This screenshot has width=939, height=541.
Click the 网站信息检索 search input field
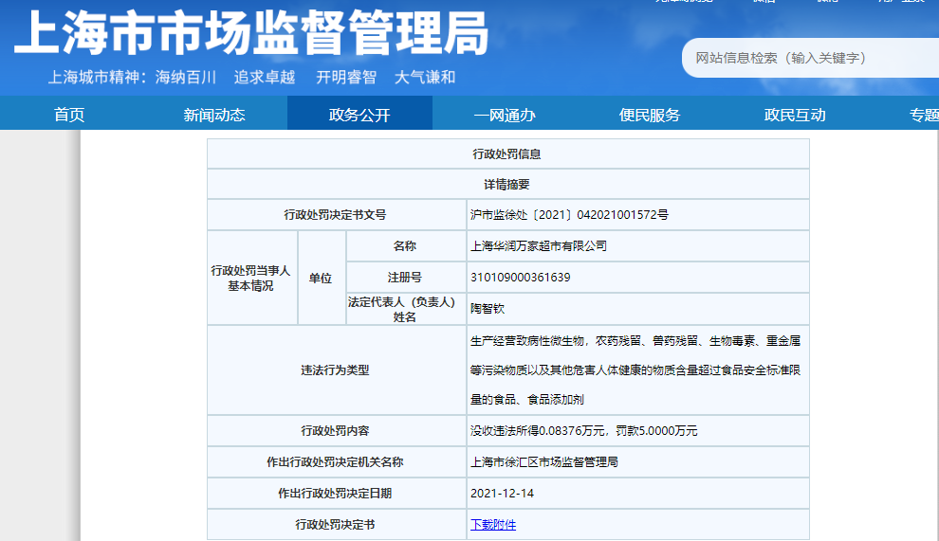(x=810, y=58)
